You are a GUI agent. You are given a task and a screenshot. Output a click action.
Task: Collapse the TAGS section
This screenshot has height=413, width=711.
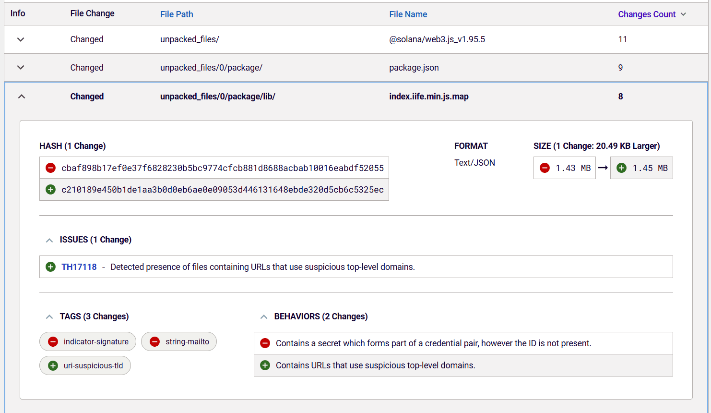point(49,317)
